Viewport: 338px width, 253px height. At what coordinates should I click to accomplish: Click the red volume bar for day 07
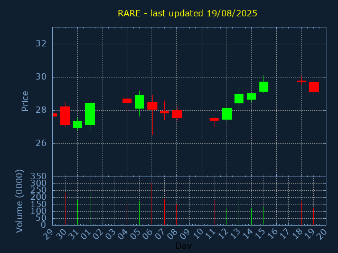point(164,212)
